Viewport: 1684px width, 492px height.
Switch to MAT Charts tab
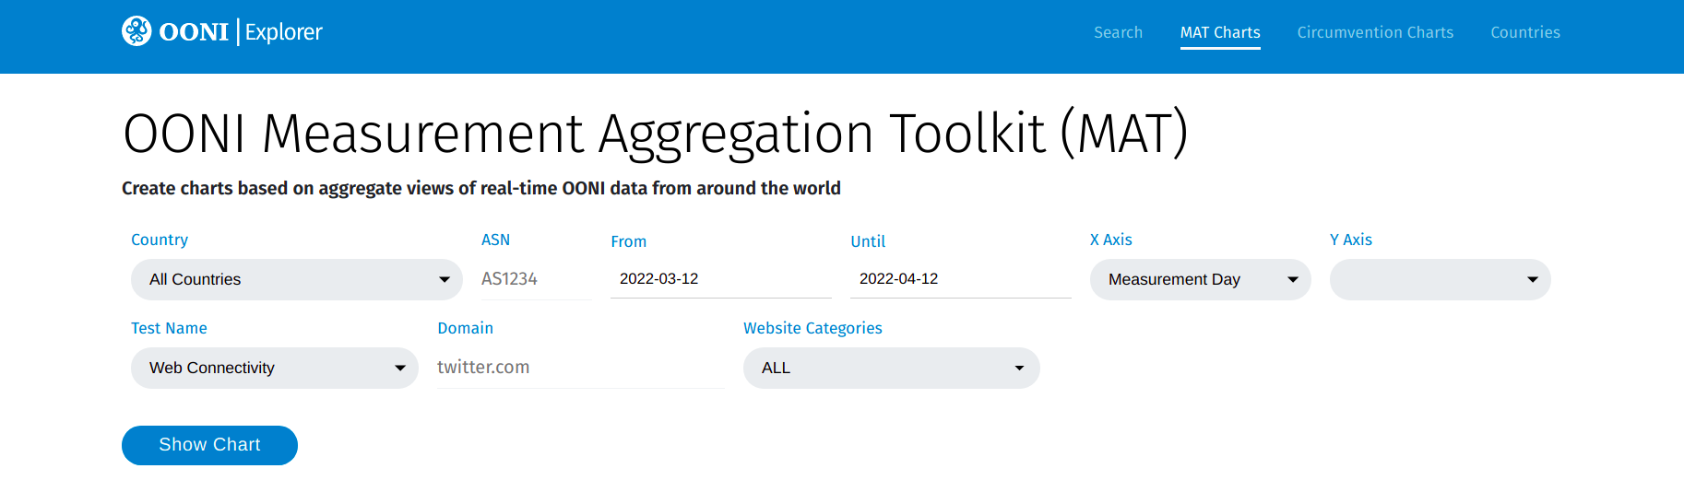1219,32
